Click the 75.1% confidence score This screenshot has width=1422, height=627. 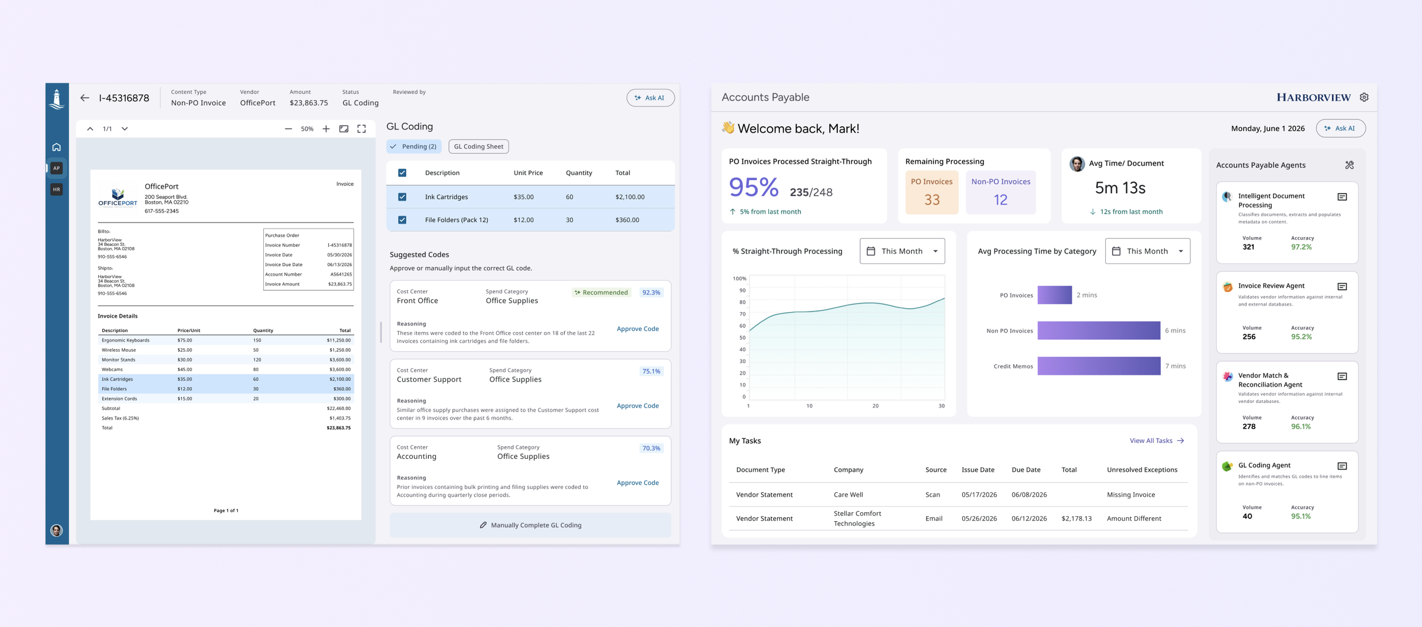tap(651, 371)
